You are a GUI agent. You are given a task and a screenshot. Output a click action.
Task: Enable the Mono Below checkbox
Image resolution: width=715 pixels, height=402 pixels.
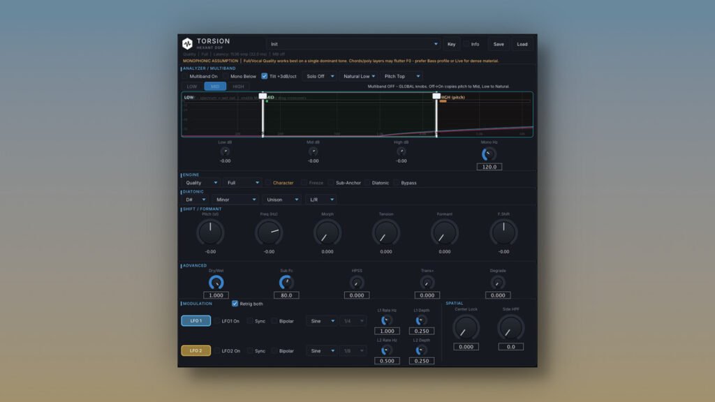[x=226, y=76]
